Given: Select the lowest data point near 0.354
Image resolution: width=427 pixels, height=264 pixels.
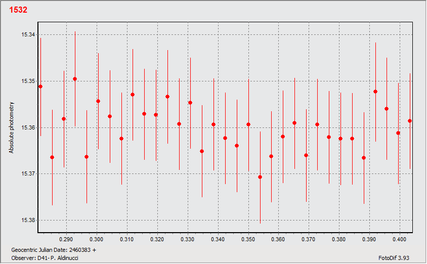Looking at the screenshot, I should coord(260,177).
